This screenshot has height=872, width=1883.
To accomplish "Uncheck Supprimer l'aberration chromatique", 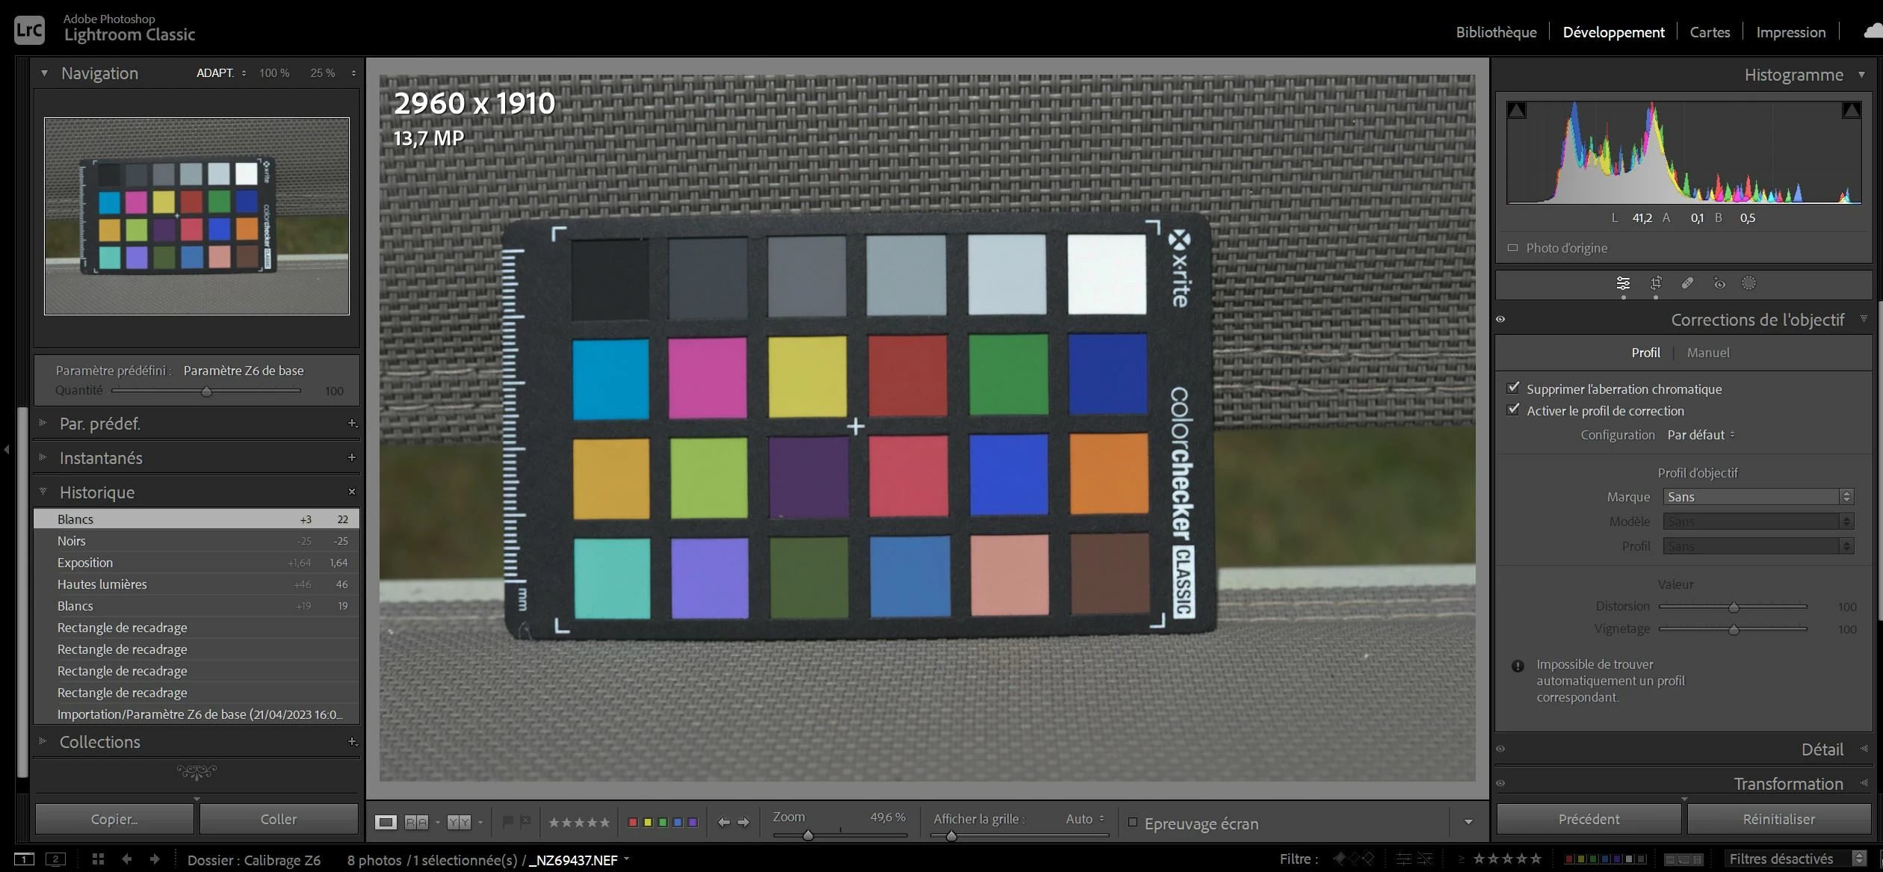I will pyautogui.click(x=1513, y=388).
